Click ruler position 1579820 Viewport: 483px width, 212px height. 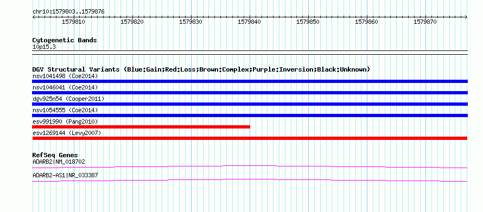pyautogui.click(x=132, y=22)
